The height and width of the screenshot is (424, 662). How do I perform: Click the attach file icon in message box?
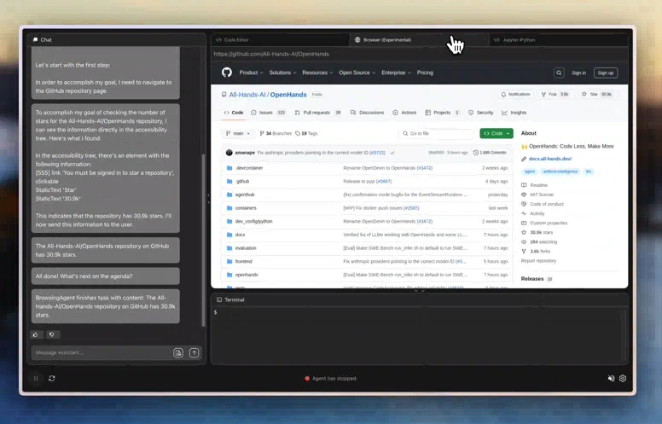pyautogui.click(x=178, y=352)
